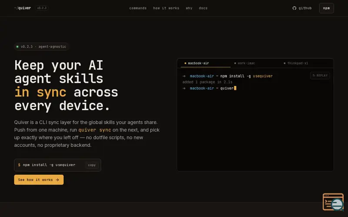
Task: Click the terminal cursor after quiver
Action: pyautogui.click(x=235, y=88)
